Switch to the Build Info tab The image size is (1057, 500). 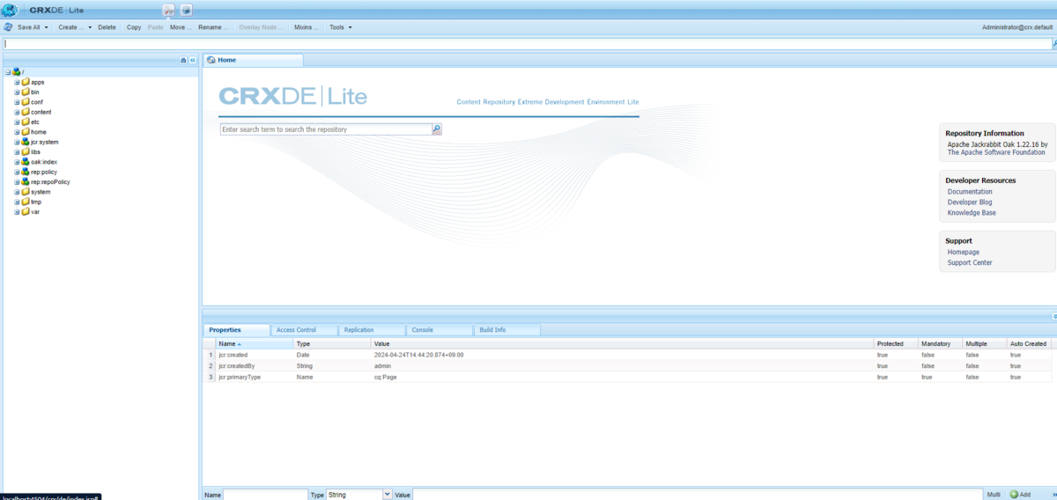(507, 330)
